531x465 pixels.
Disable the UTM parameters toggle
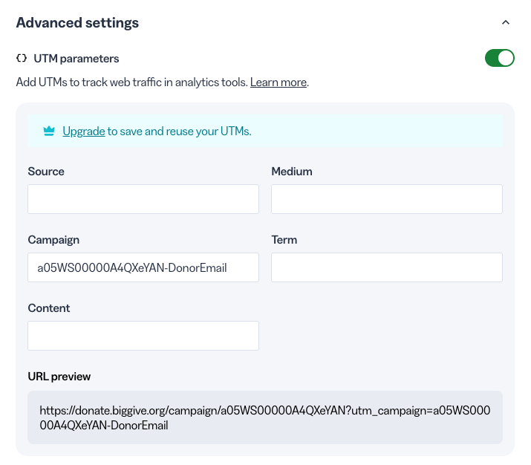(x=499, y=58)
